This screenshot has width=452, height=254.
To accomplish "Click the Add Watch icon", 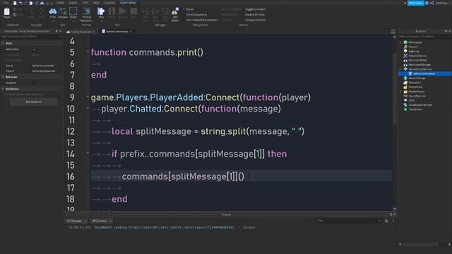I will pyautogui.click(x=175, y=11).
